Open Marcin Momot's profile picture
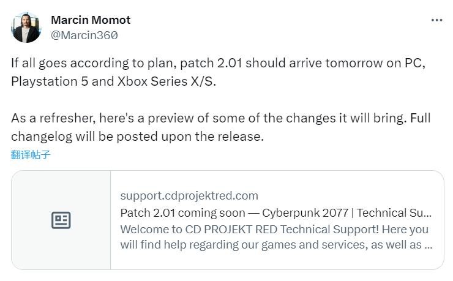 click(26, 28)
